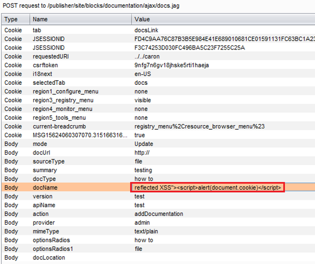315x264 pixels.
Task: Edit the docName reflected XSS value field
Action: pos(207,188)
